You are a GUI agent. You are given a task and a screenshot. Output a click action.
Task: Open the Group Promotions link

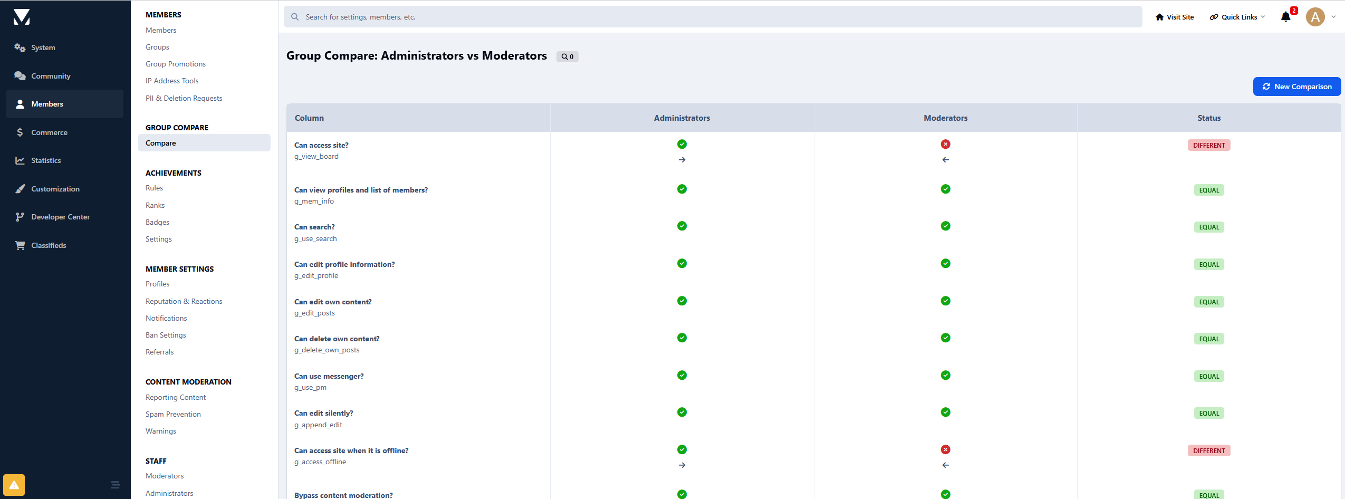[x=176, y=64]
